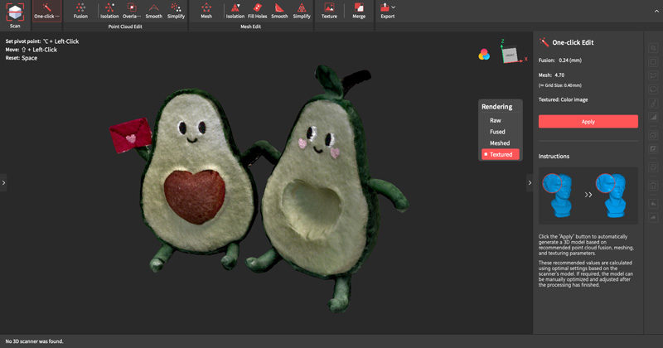Select the Fill Holes tool
The image size is (663, 348).
[x=257, y=12]
